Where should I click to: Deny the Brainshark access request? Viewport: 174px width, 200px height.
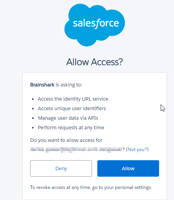click(61, 168)
